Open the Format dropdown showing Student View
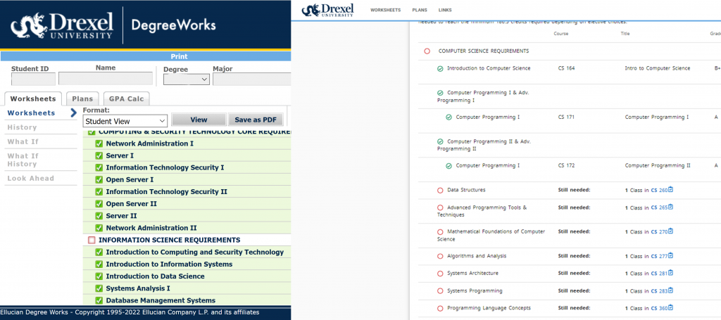This screenshot has height=320, width=721. point(125,121)
